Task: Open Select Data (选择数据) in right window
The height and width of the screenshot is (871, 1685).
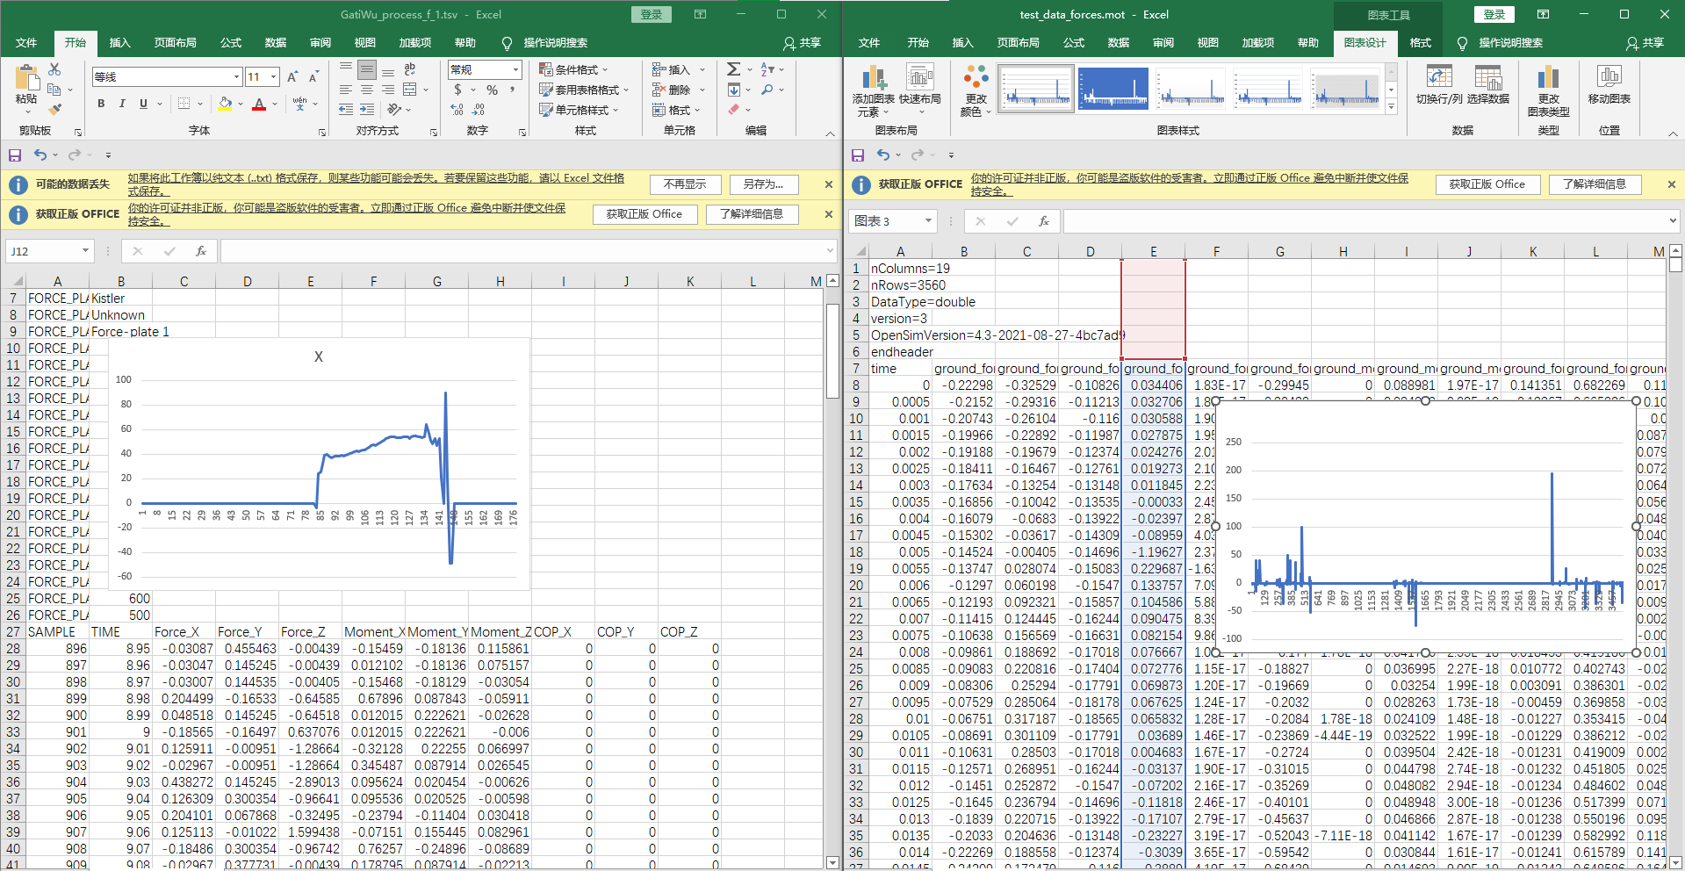Action: (1487, 85)
